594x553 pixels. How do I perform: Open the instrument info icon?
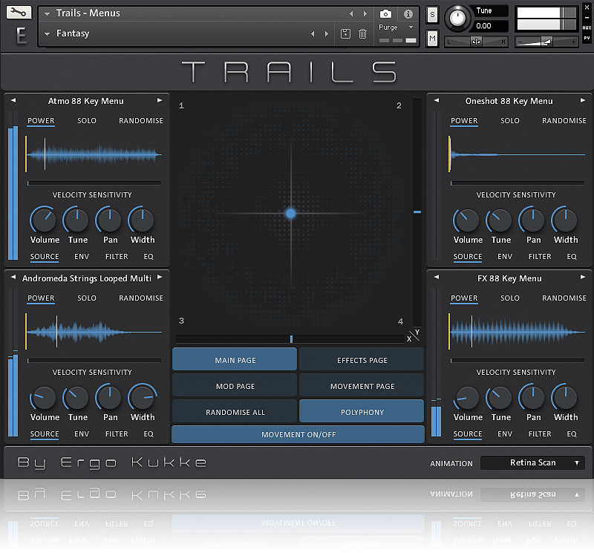click(408, 13)
